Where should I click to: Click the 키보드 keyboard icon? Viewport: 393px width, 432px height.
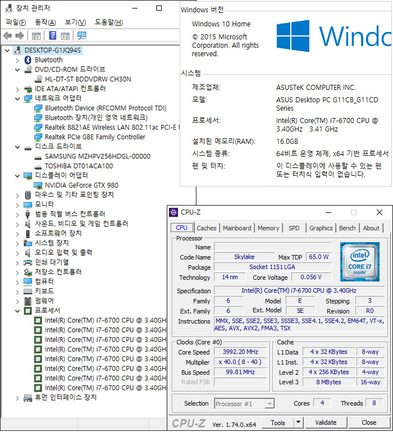(x=28, y=291)
